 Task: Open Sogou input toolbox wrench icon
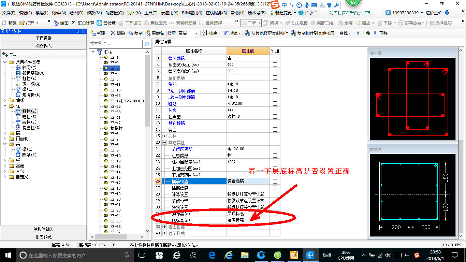coord(336,5)
